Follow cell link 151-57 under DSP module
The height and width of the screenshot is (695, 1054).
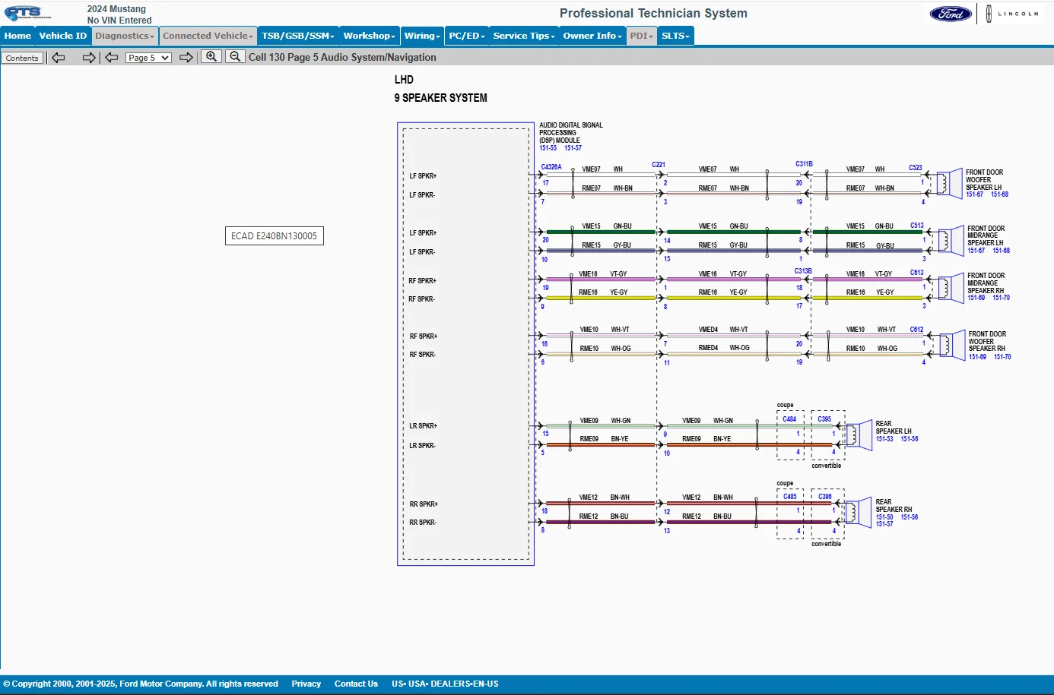pos(573,148)
